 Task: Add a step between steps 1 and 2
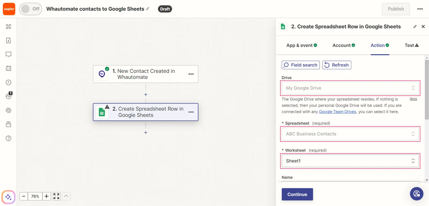(146, 94)
